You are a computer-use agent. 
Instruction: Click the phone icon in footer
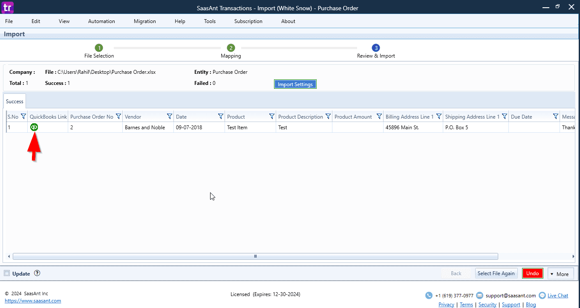point(429,295)
